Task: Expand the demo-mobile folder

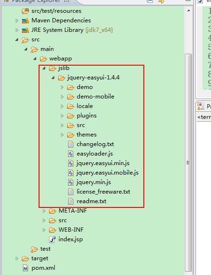Action: (x=62, y=97)
